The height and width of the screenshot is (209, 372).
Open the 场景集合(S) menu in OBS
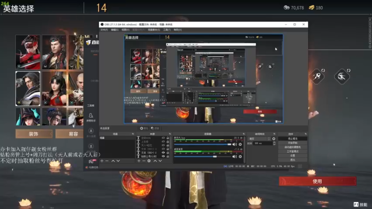click(154, 30)
